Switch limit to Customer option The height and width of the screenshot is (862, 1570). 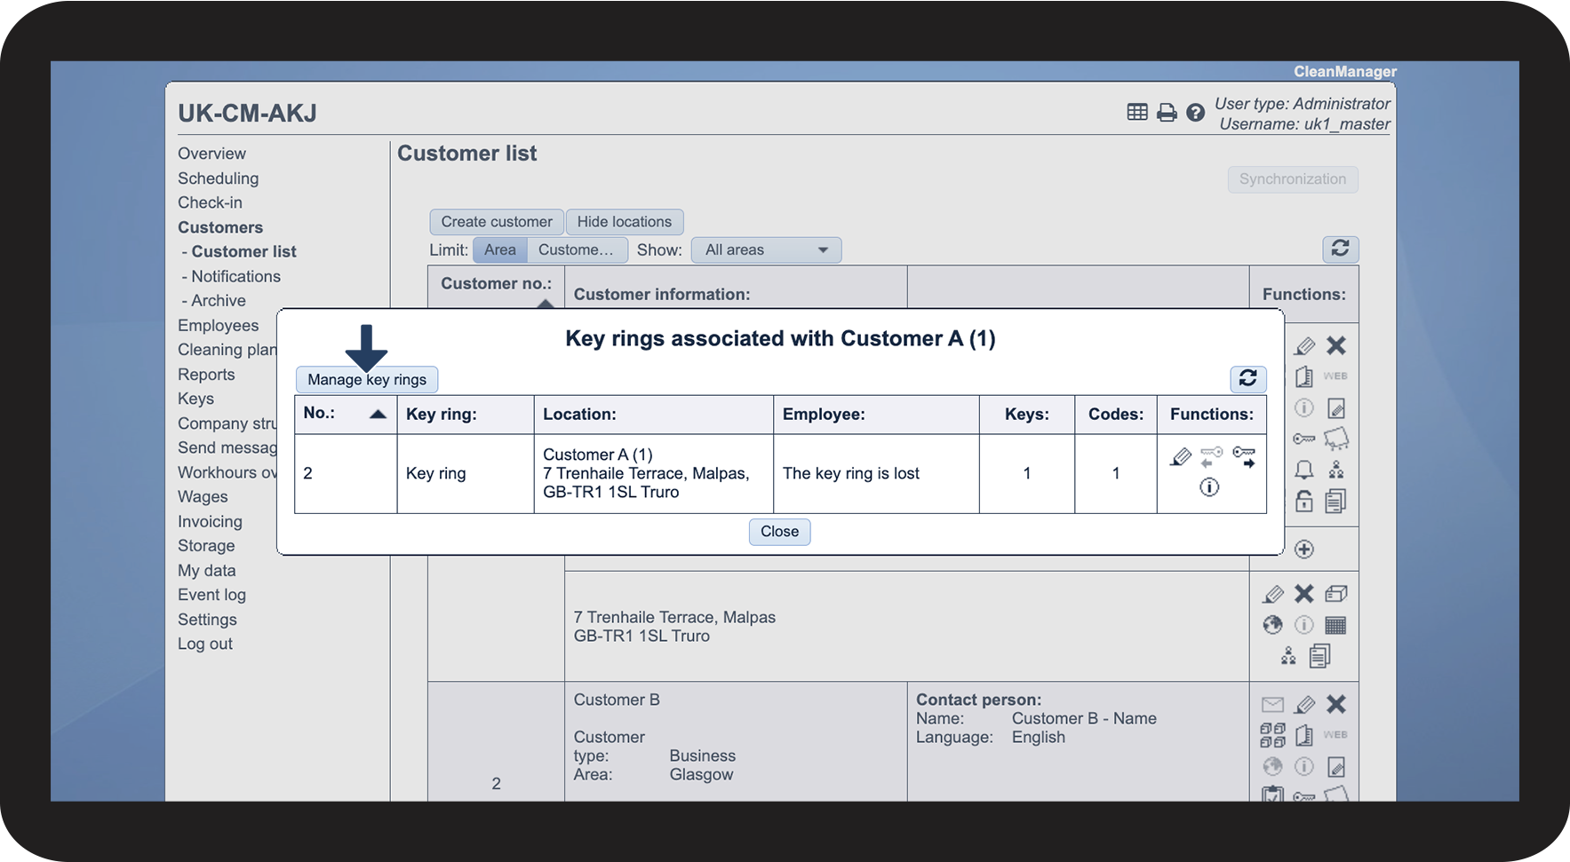coord(576,250)
